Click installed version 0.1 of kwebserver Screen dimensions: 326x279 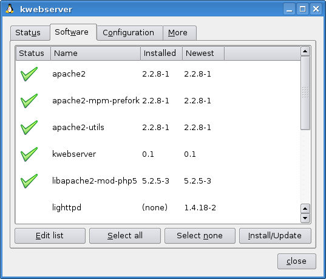[148, 154]
